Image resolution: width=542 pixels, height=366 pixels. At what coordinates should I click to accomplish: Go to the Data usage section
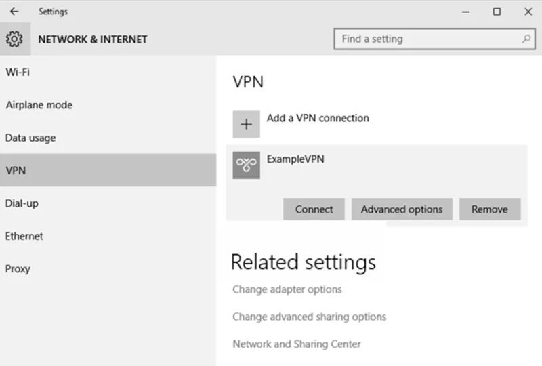[30, 138]
